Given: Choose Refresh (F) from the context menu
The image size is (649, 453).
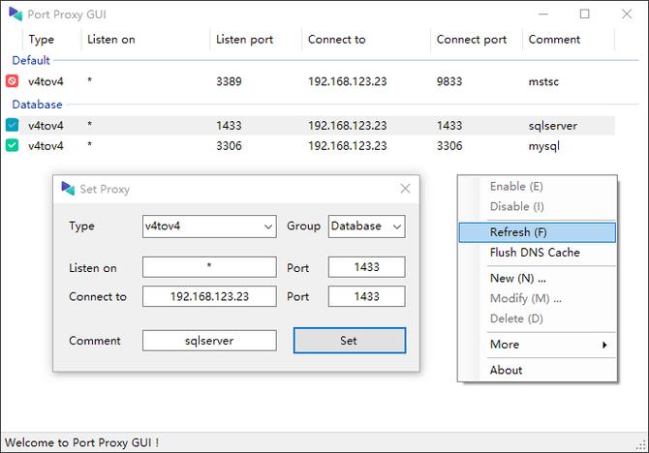Looking at the screenshot, I should tap(538, 232).
